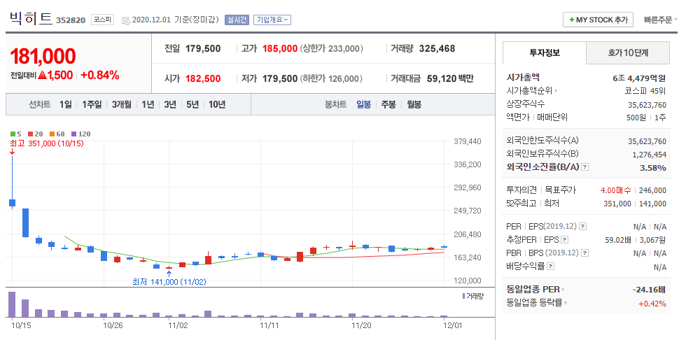Click the 목표주가 value 246,000
This screenshot has height=340, width=686.
tap(652, 190)
